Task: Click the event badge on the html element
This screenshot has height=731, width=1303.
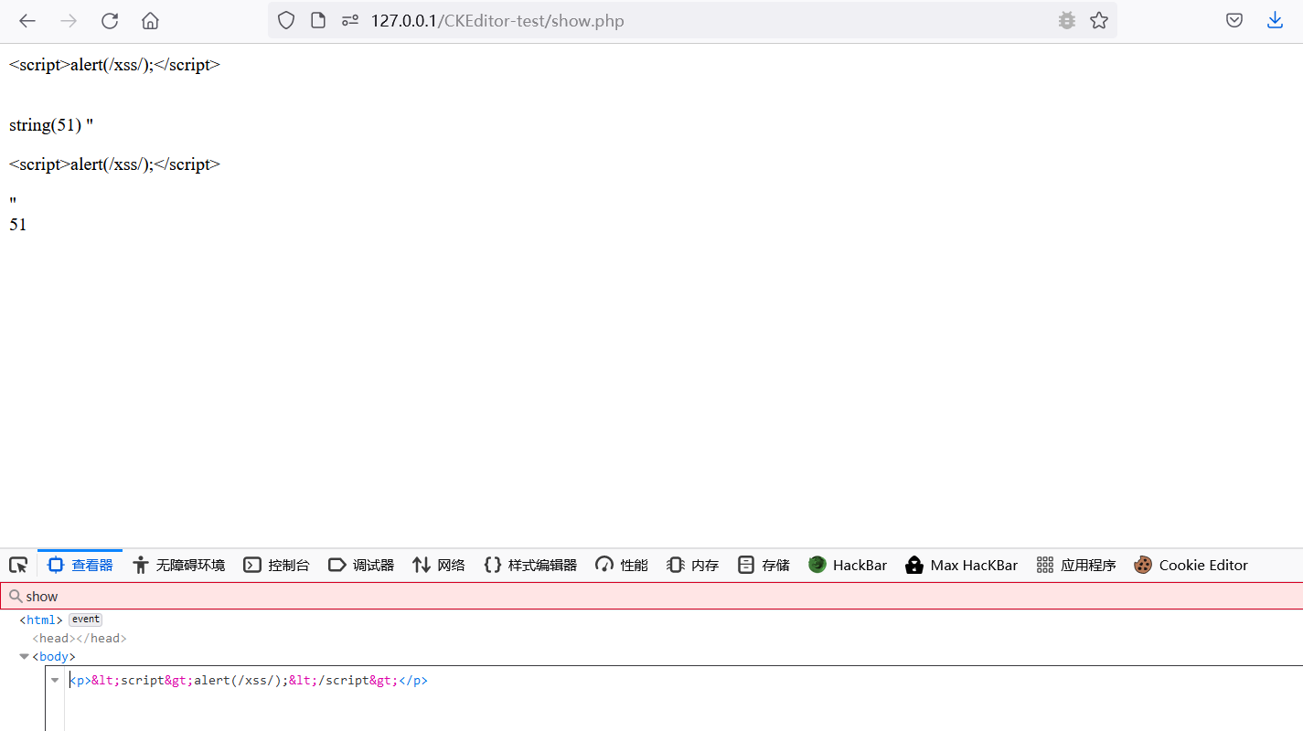Action: (x=85, y=619)
